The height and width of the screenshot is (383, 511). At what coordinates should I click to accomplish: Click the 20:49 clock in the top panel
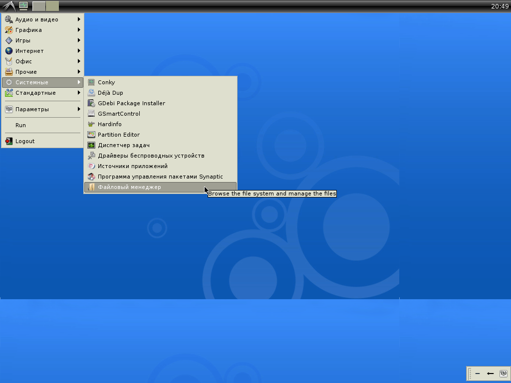pos(500,6)
